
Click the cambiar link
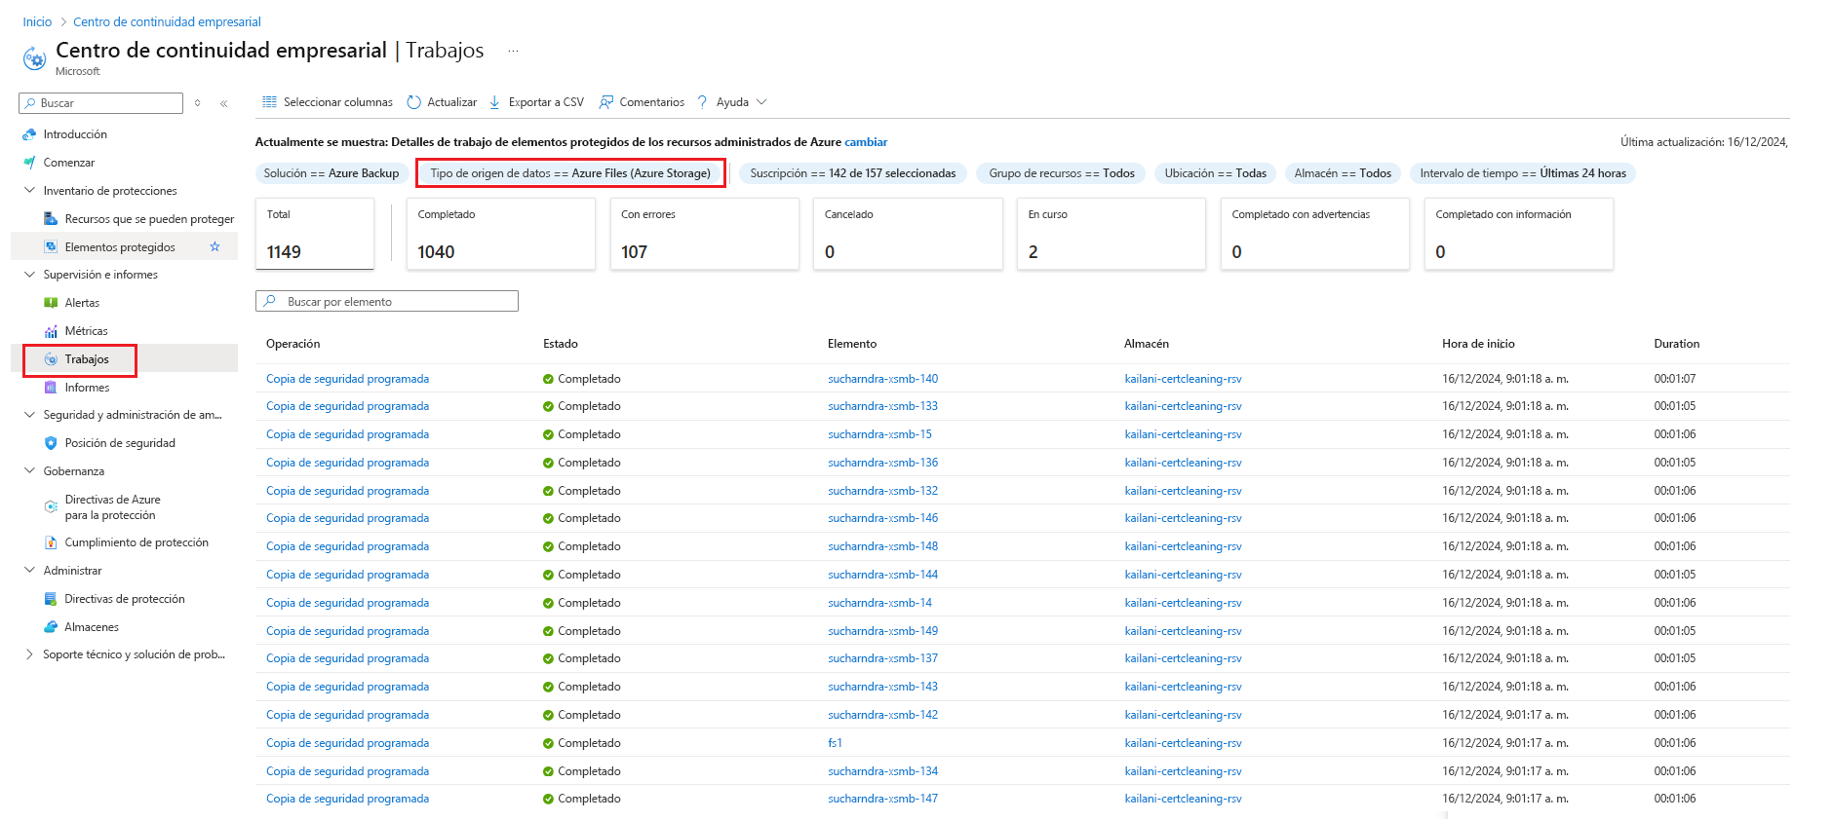[x=866, y=142]
